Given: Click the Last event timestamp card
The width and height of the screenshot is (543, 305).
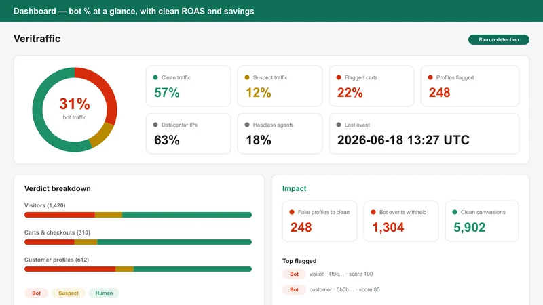Looking at the screenshot, I should (424, 134).
